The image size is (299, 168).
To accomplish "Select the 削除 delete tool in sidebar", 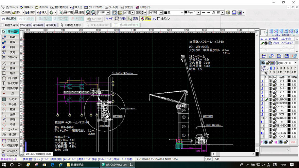I will [x=10, y=47].
